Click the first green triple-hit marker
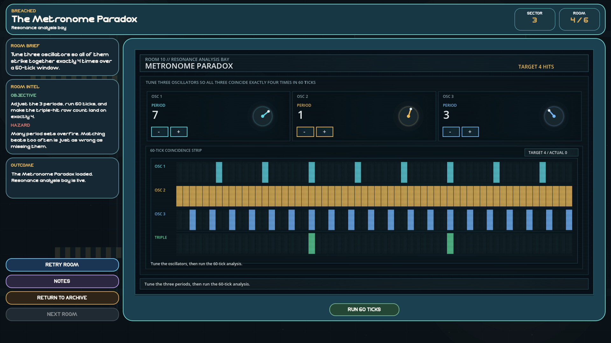This screenshot has width=611, height=343. [312, 244]
